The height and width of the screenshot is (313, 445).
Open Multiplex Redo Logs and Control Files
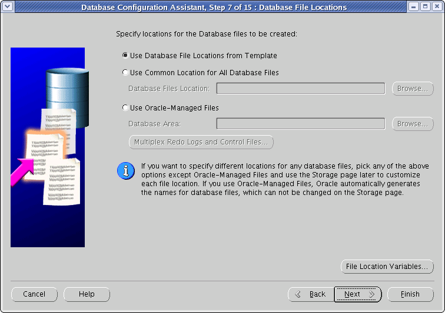(201, 142)
